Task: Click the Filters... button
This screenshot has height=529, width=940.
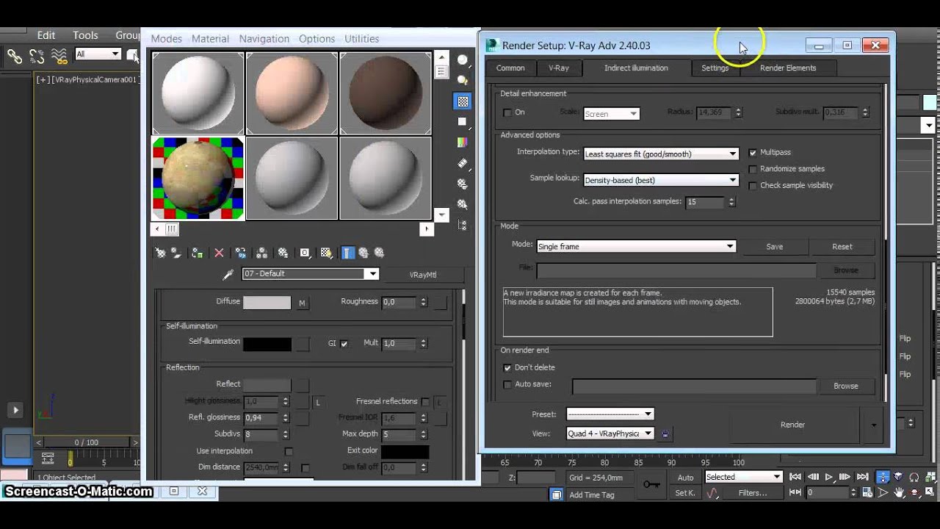Action: tap(753, 493)
